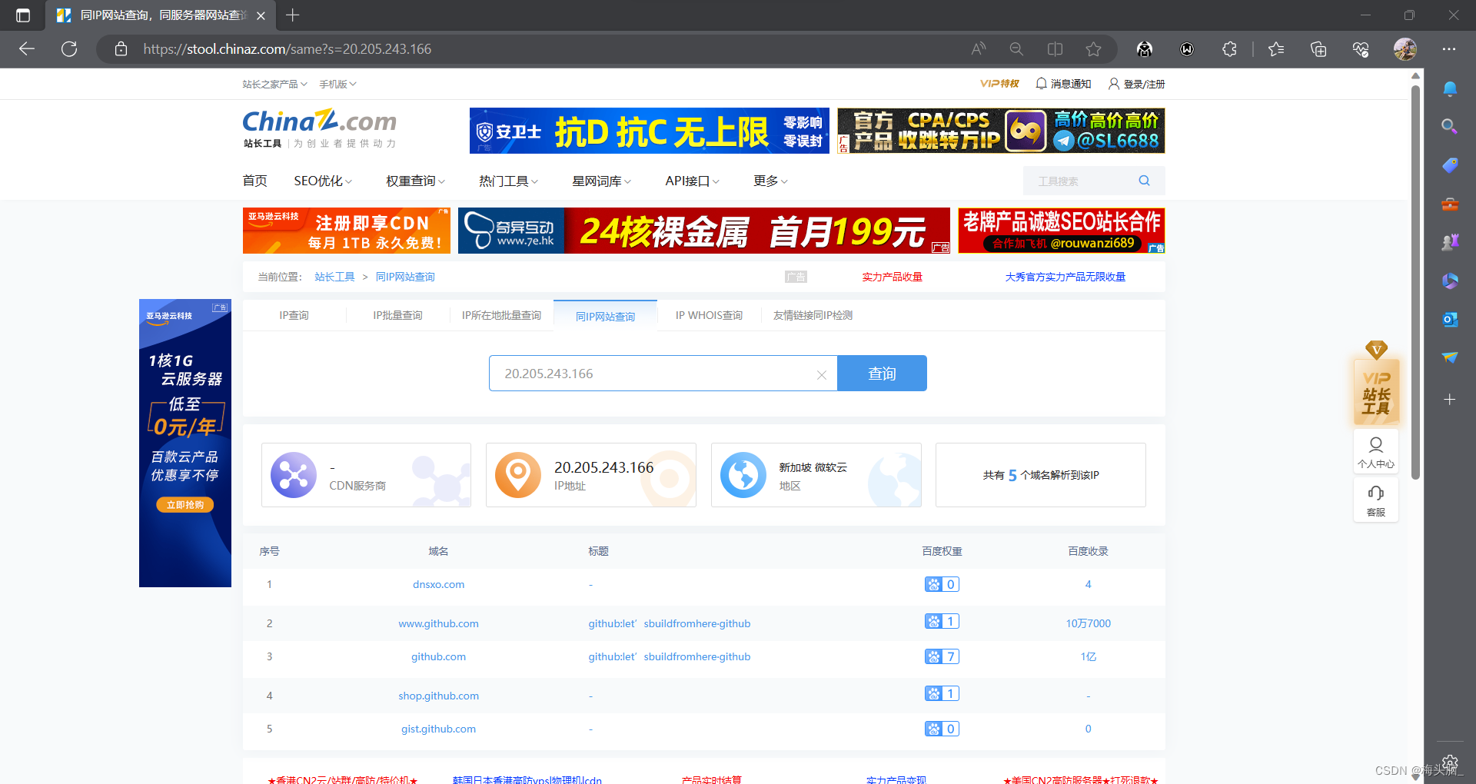
Task: Click the site lock info icon
Action: pos(121,49)
